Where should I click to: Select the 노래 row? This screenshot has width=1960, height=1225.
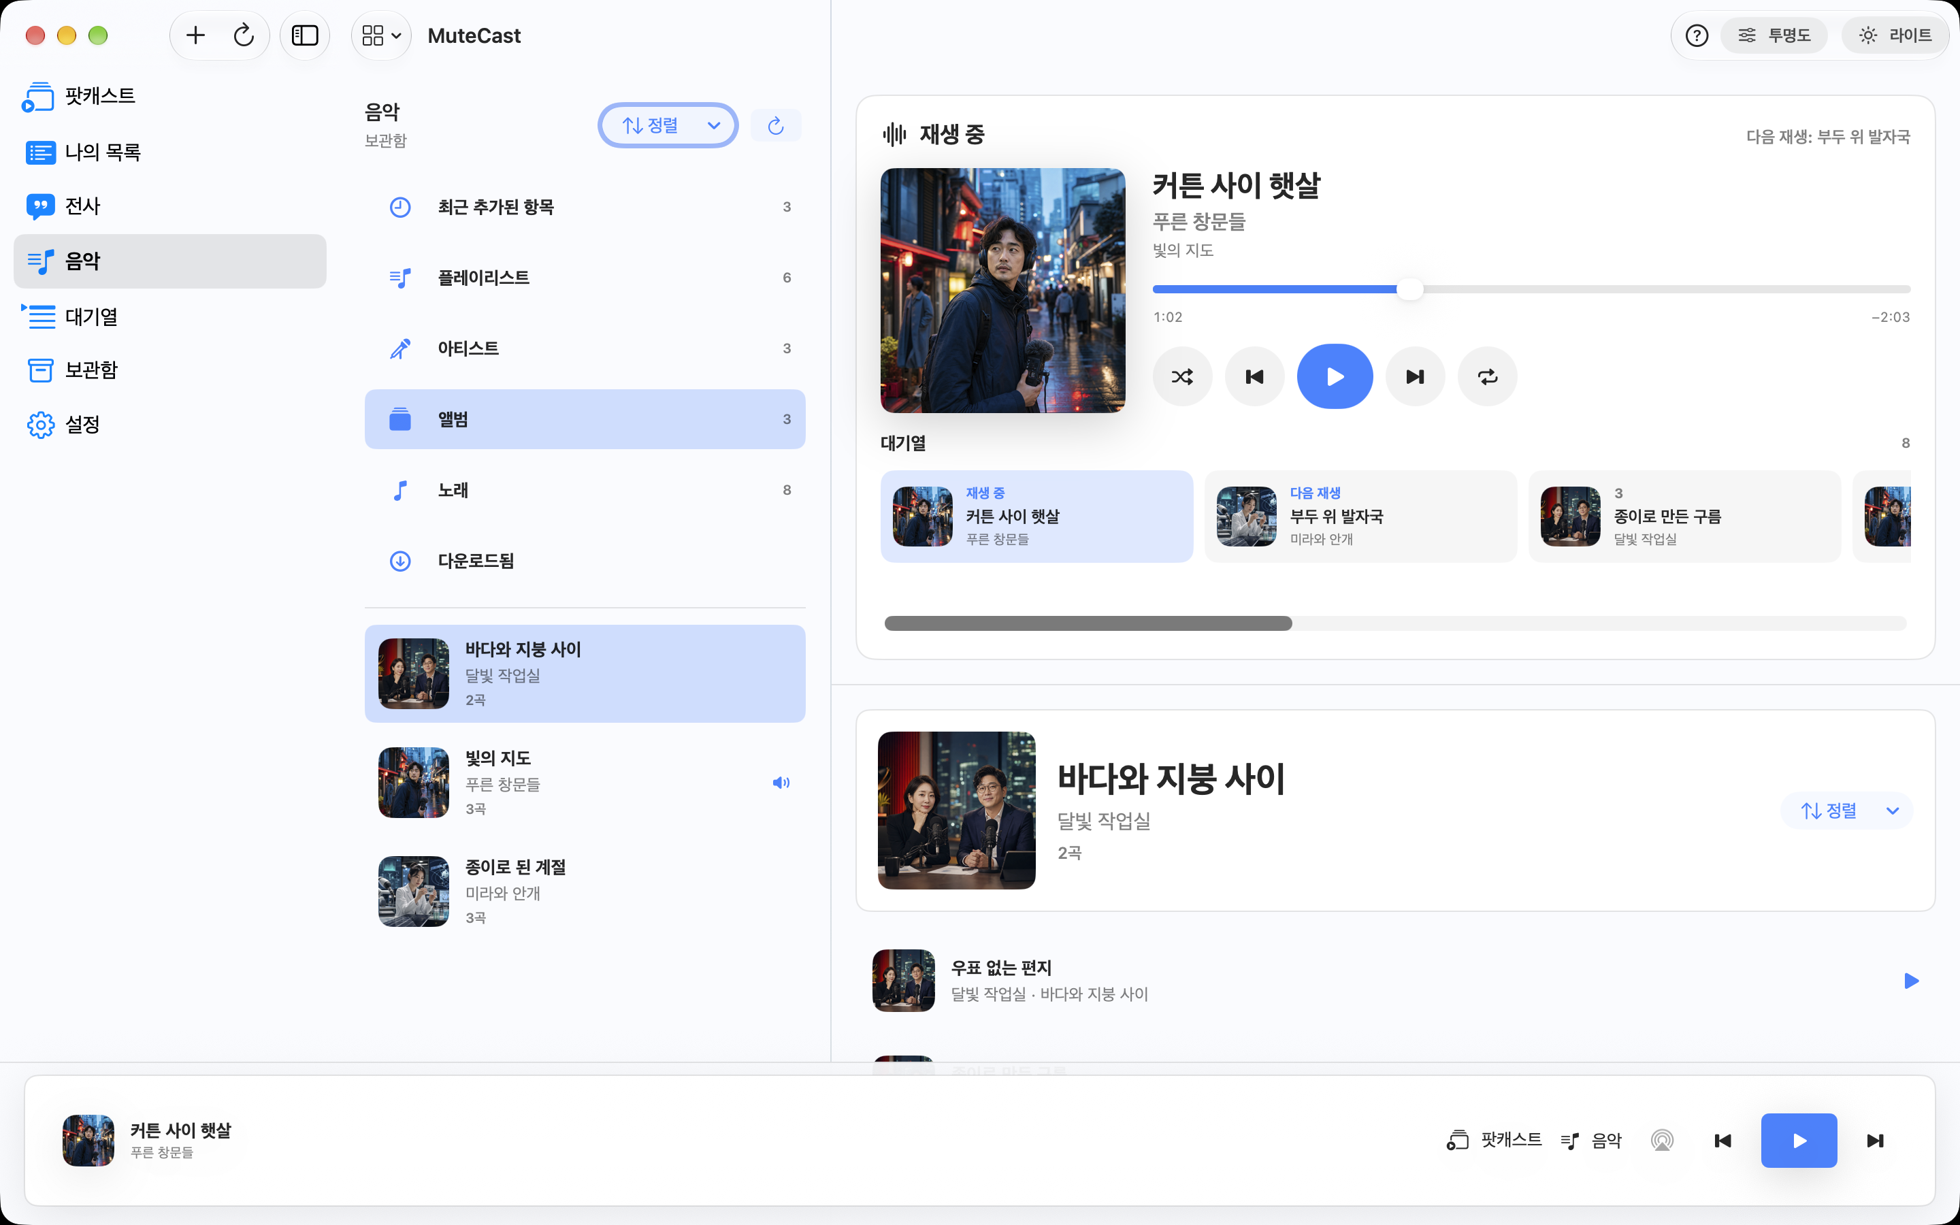click(585, 490)
